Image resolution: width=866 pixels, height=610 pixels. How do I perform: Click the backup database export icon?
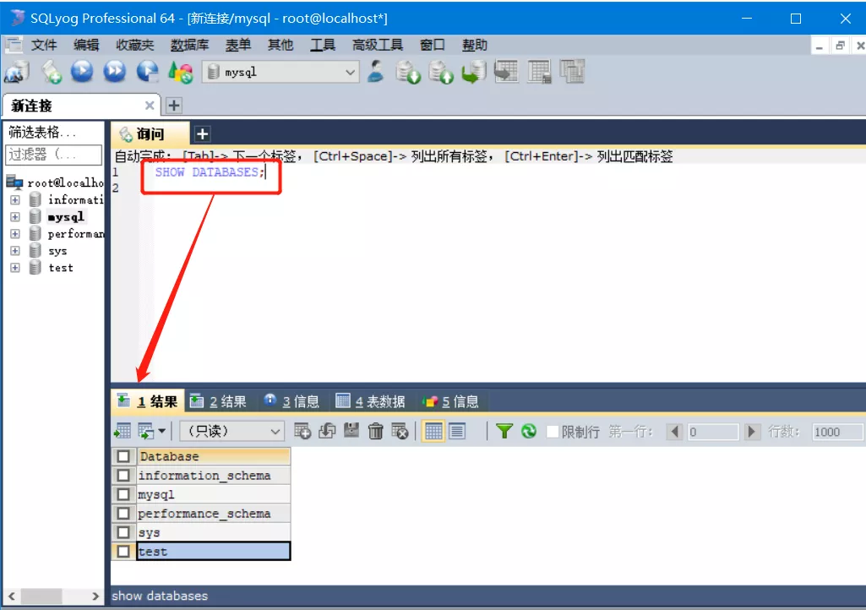441,72
